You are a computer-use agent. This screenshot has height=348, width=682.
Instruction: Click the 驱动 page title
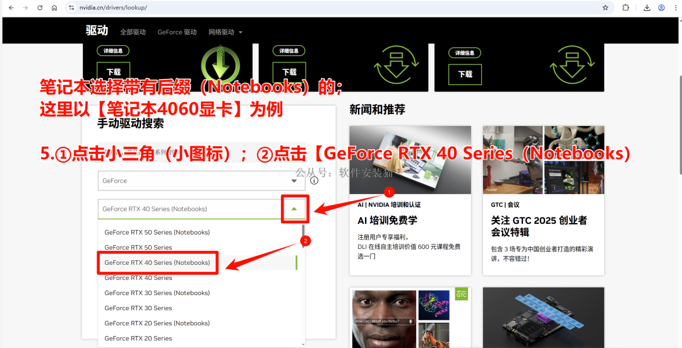97,30
